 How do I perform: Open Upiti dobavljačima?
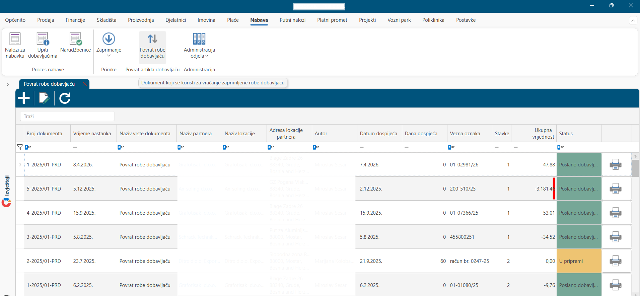click(x=43, y=46)
